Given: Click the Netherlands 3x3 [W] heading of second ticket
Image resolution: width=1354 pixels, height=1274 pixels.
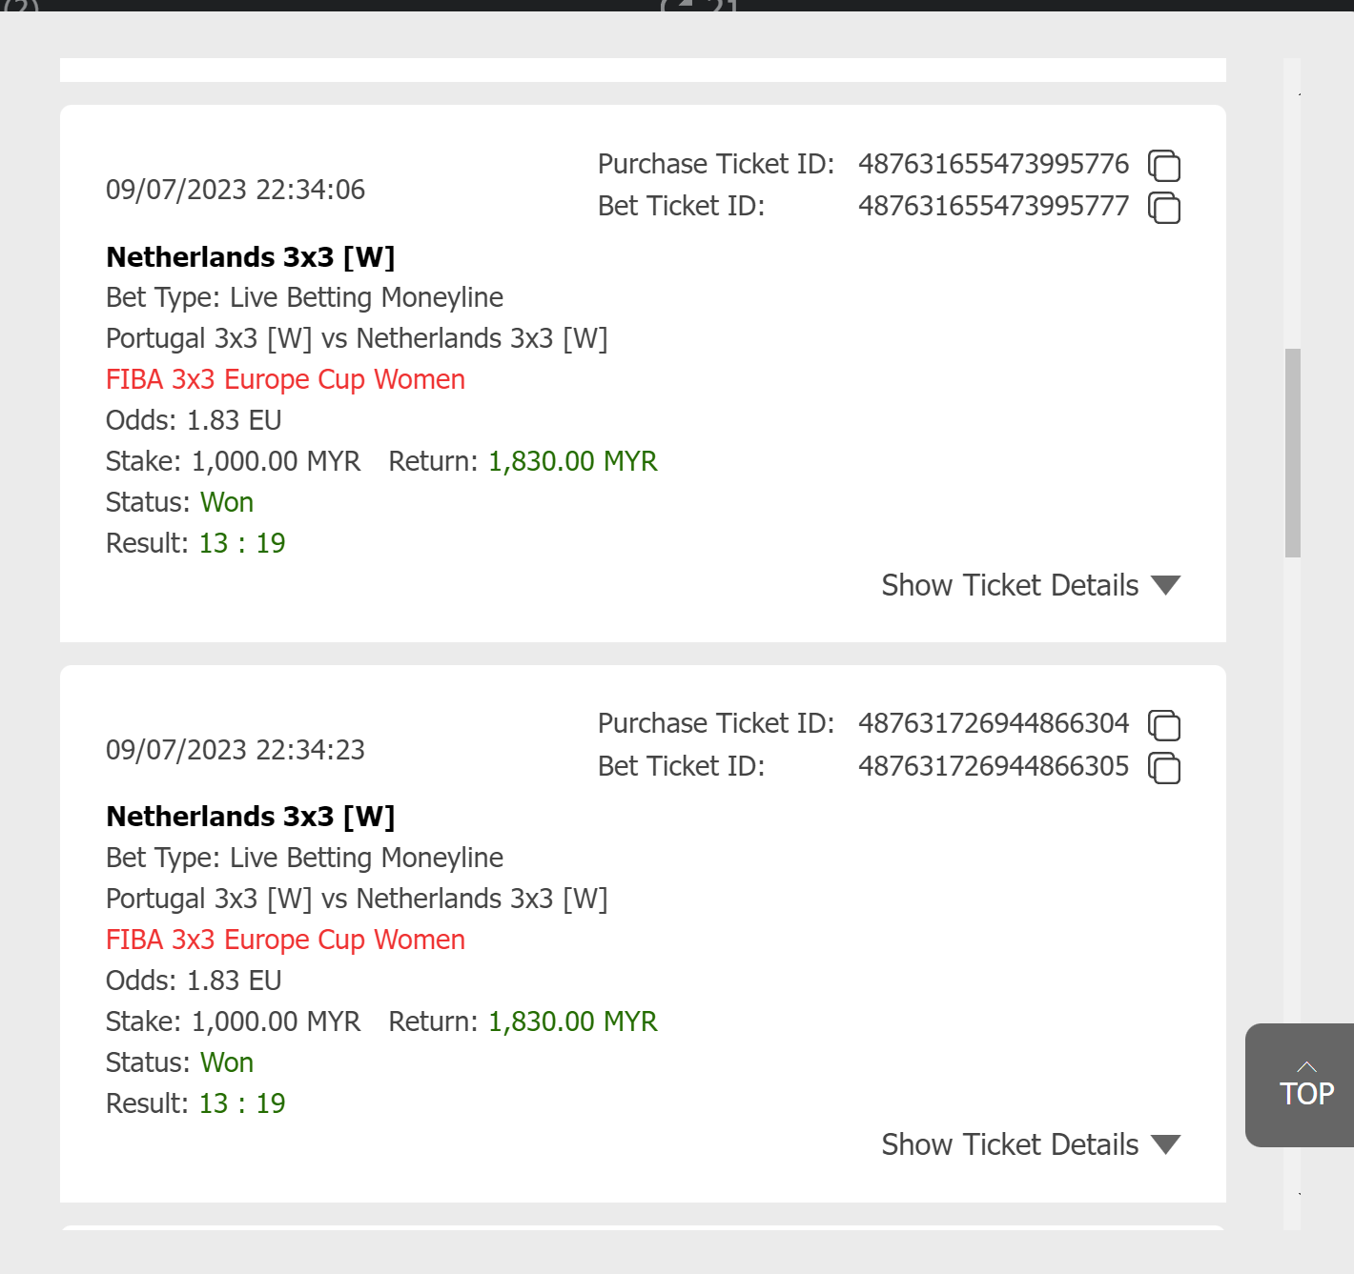Looking at the screenshot, I should [250, 817].
